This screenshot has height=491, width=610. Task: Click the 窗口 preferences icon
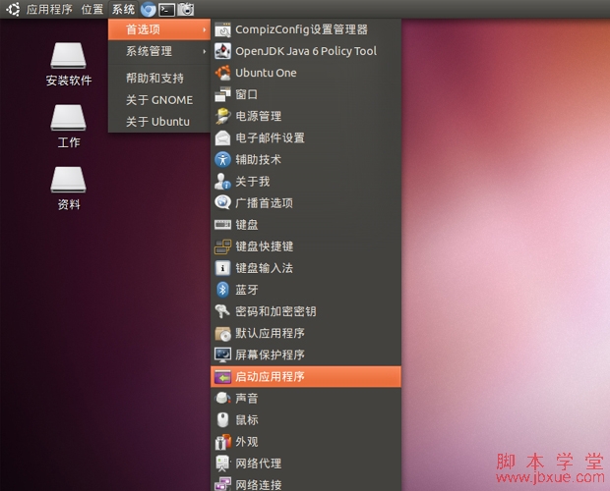[x=223, y=94]
